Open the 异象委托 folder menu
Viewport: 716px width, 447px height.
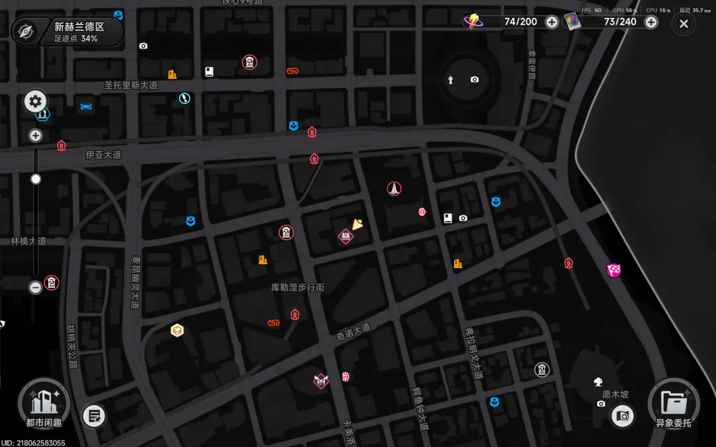pyautogui.click(x=674, y=404)
